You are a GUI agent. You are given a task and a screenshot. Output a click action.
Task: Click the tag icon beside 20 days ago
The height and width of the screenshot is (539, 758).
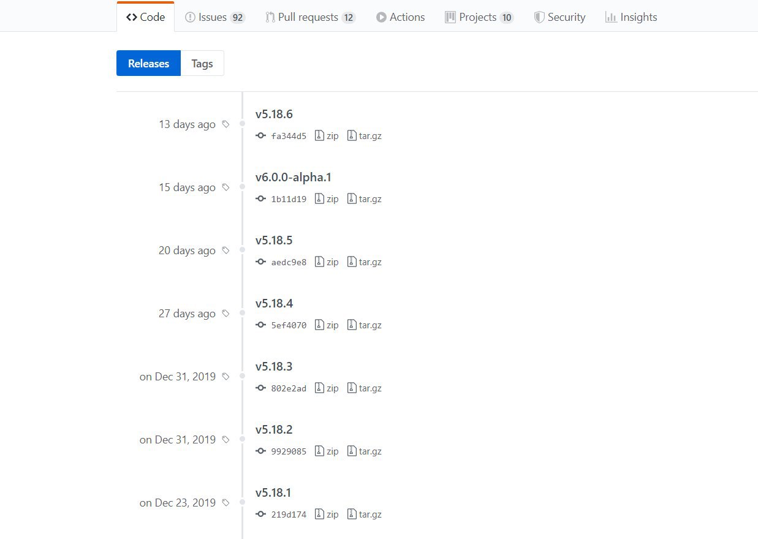226,251
